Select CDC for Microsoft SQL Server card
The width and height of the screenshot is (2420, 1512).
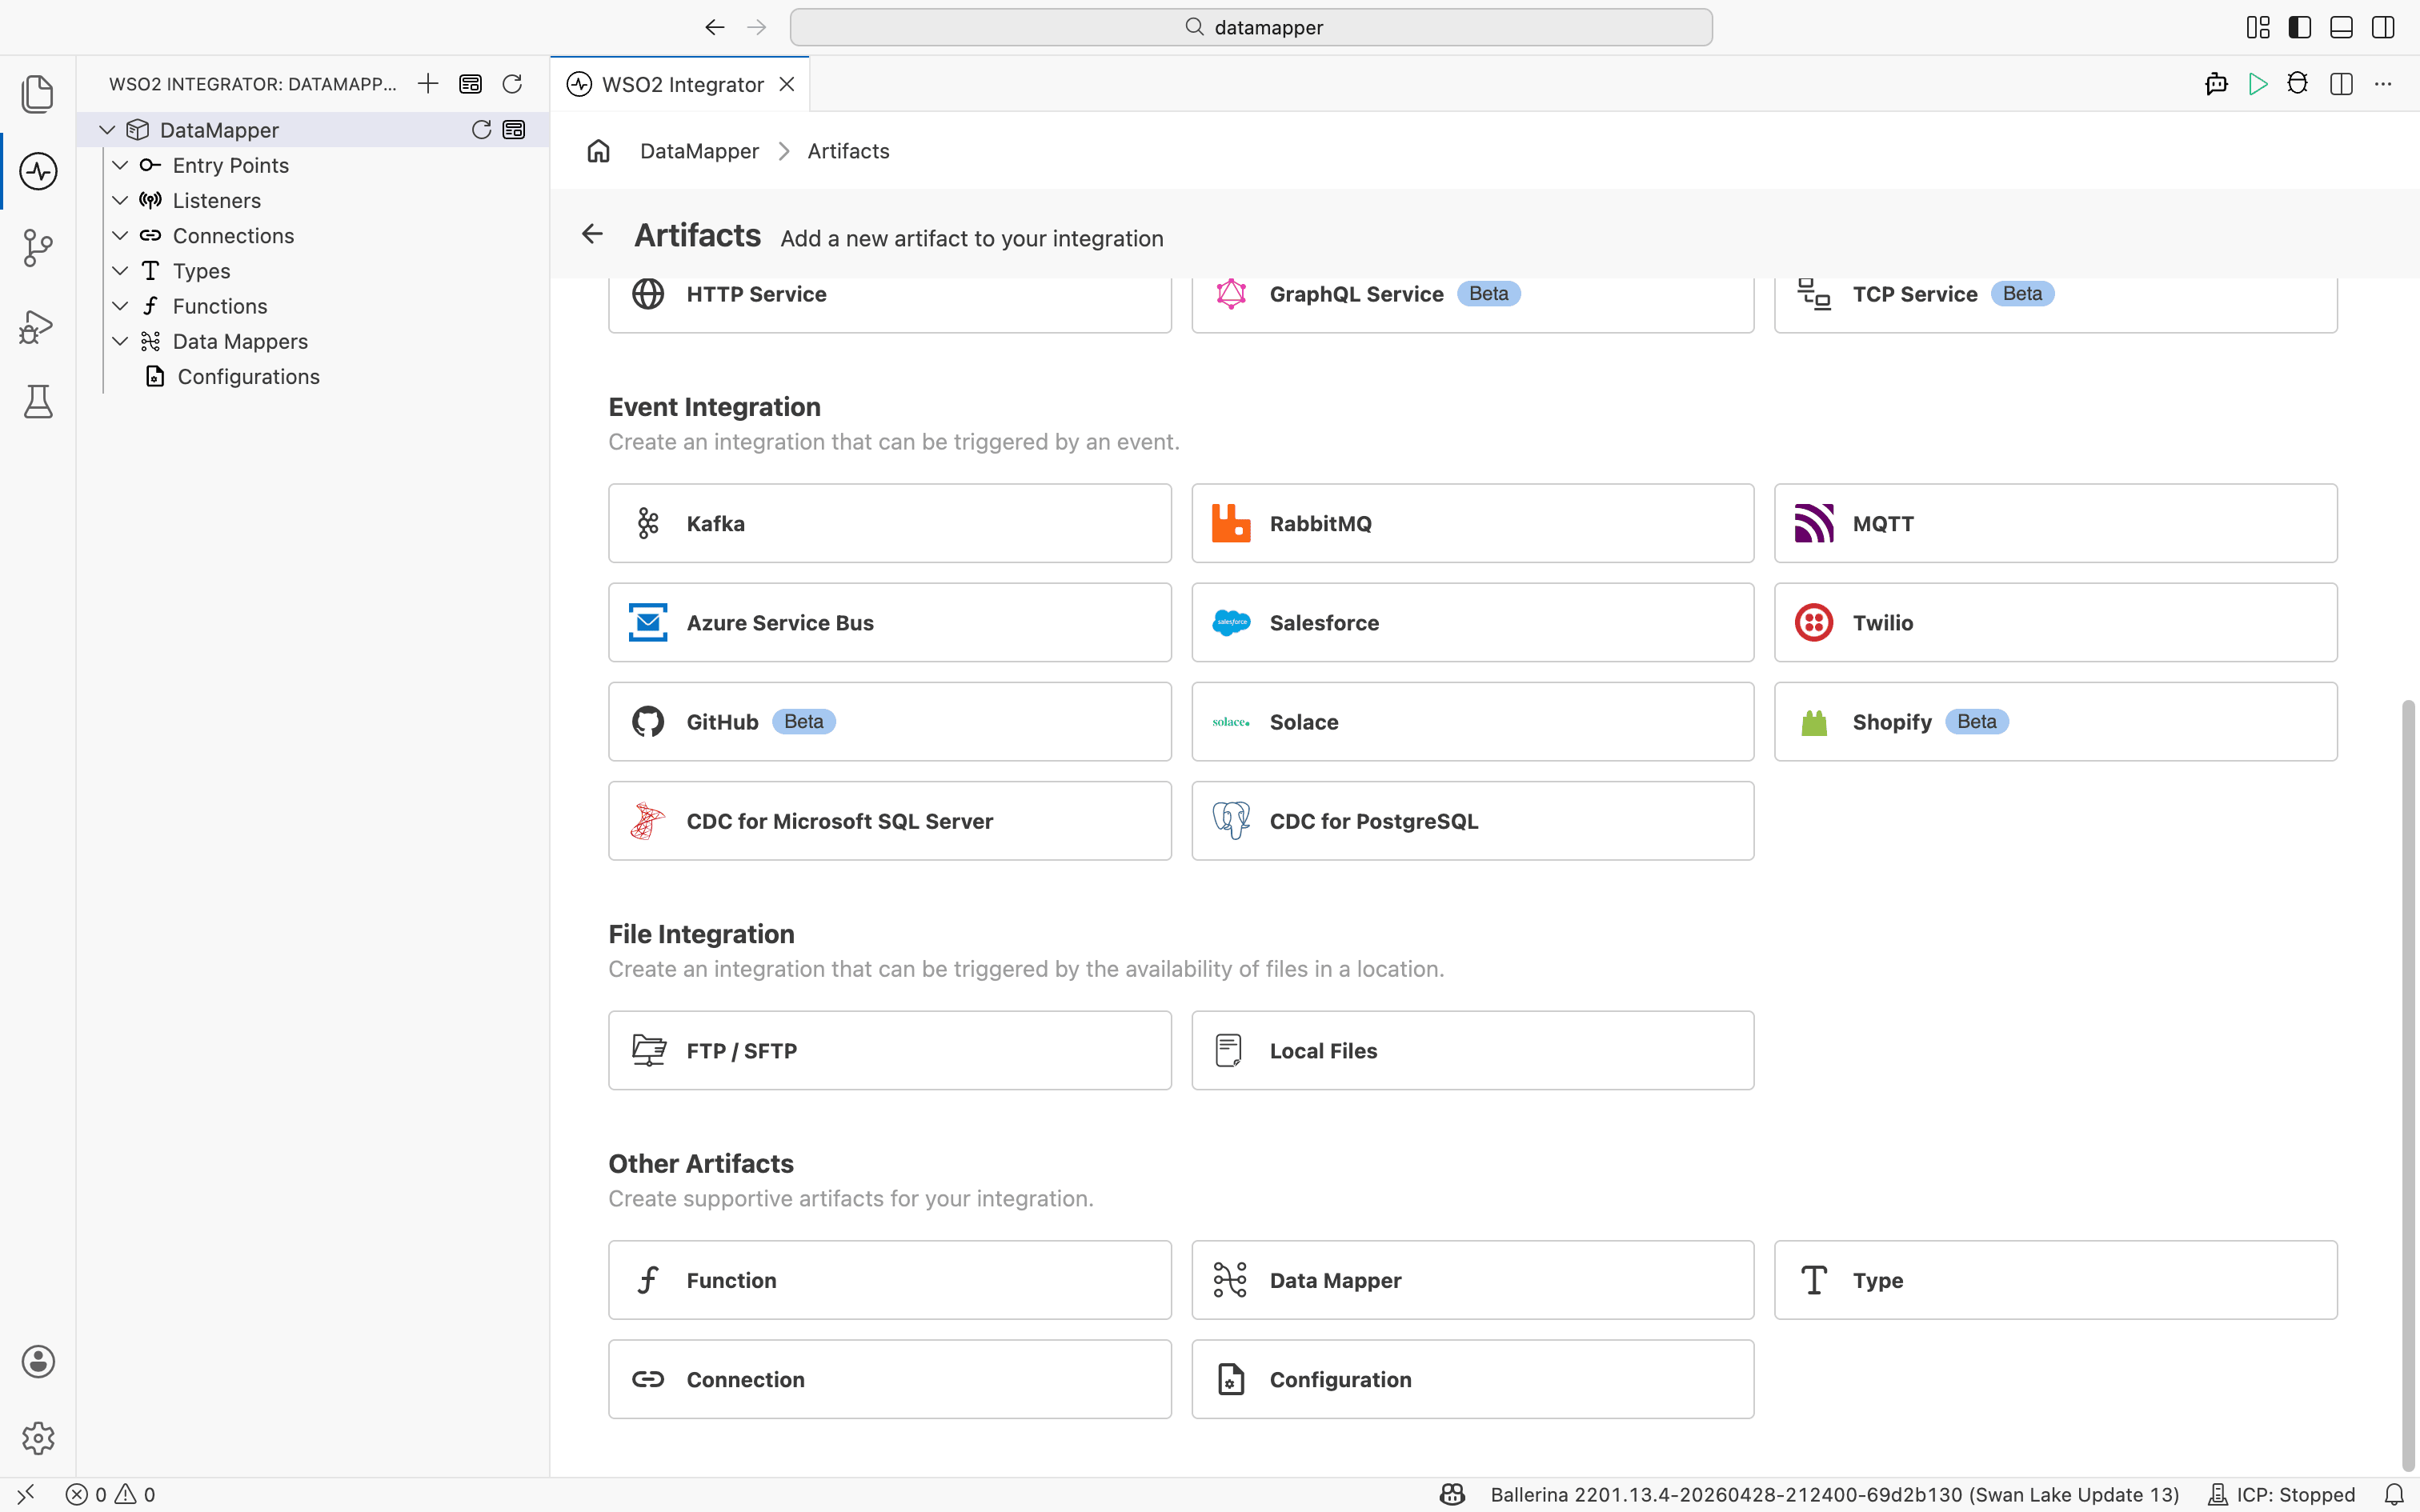[x=890, y=820]
